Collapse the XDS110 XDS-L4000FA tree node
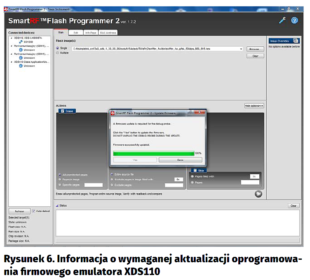Screen dimensions: 310x280 coord(12,38)
